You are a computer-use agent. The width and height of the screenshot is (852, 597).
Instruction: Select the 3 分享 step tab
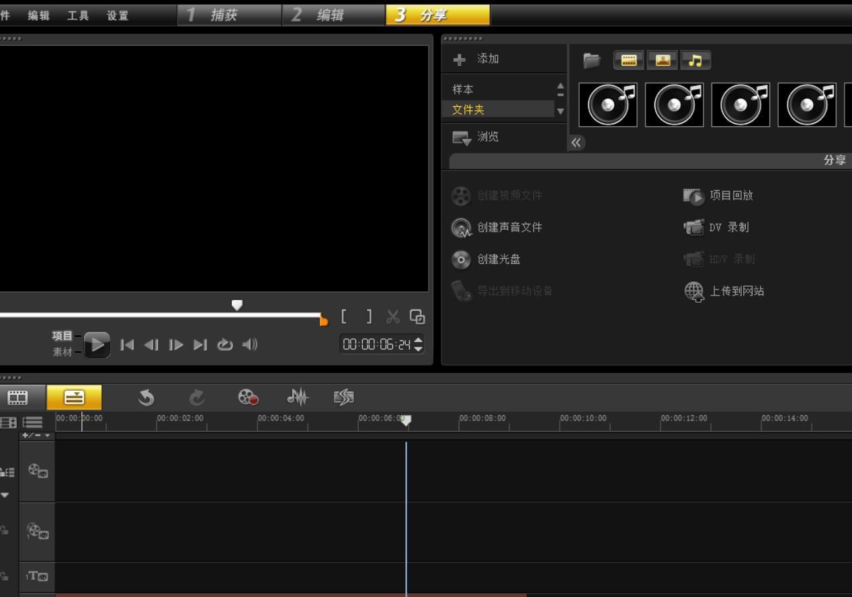point(438,15)
